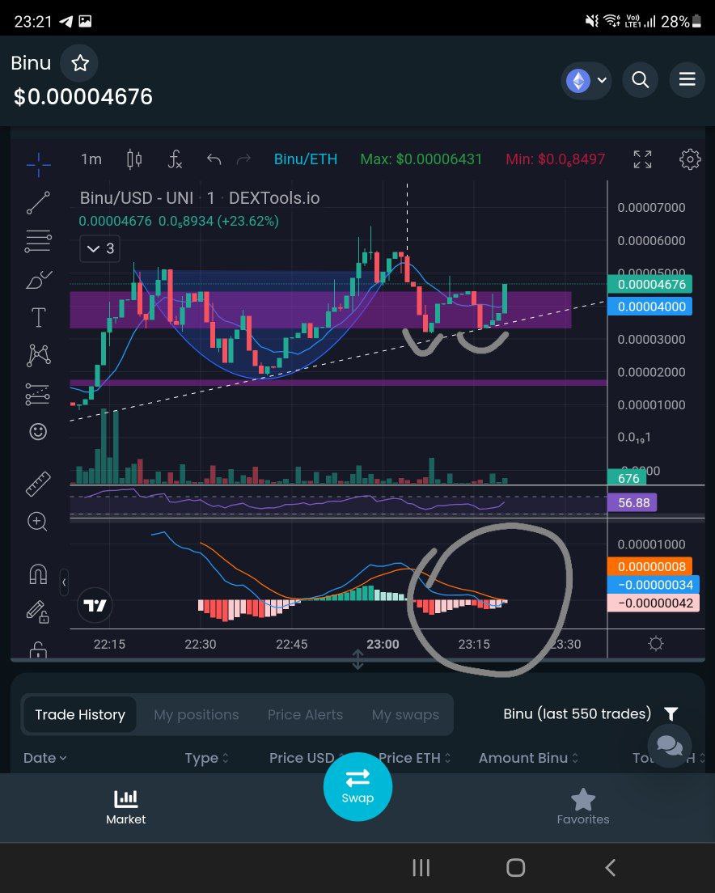Viewport: 715px width, 893px height.
Task: Open the search magnifier button
Action: tap(641, 80)
